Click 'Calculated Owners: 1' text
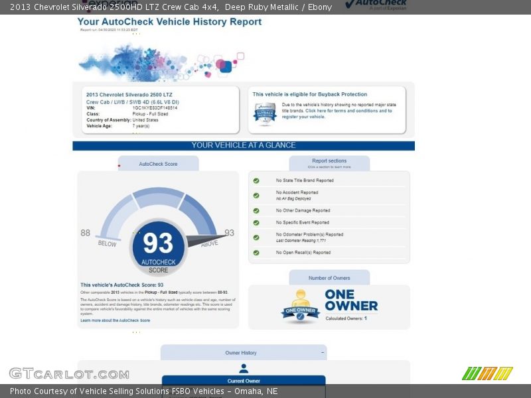531x398 pixels. pyautogui.click(x=346, y=318)
